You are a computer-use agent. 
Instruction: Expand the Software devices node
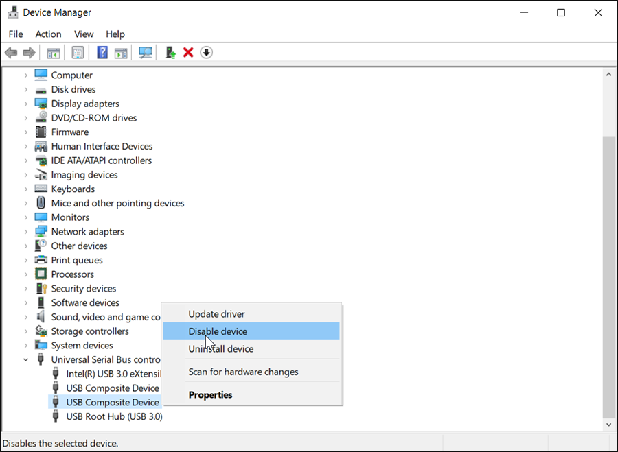25,302
